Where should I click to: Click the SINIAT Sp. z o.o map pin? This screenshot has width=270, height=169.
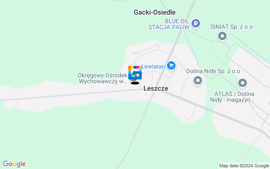point(222,37)
